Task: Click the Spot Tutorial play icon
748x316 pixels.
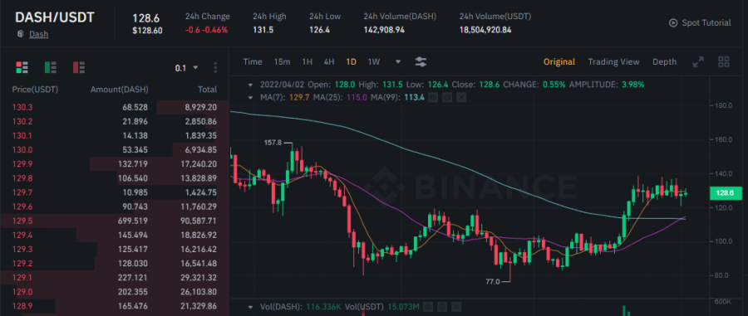Action: (x=673, y=23)
